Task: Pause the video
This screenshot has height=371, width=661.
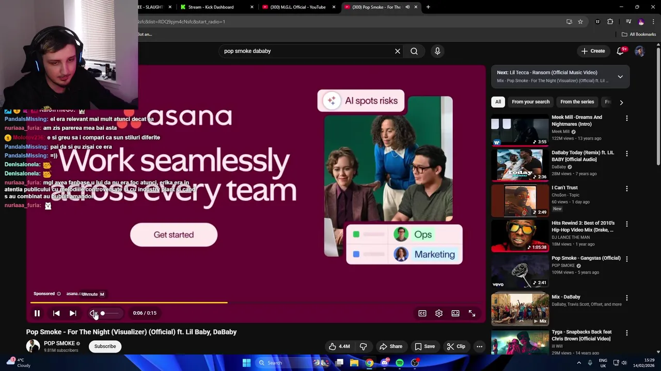Action: coord(37,313)
